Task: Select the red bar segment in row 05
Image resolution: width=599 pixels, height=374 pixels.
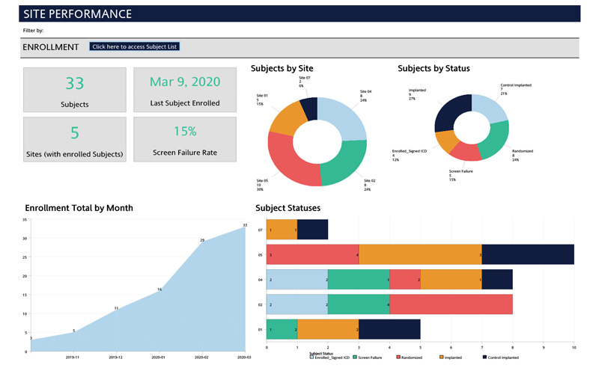Action: [312, 254]
